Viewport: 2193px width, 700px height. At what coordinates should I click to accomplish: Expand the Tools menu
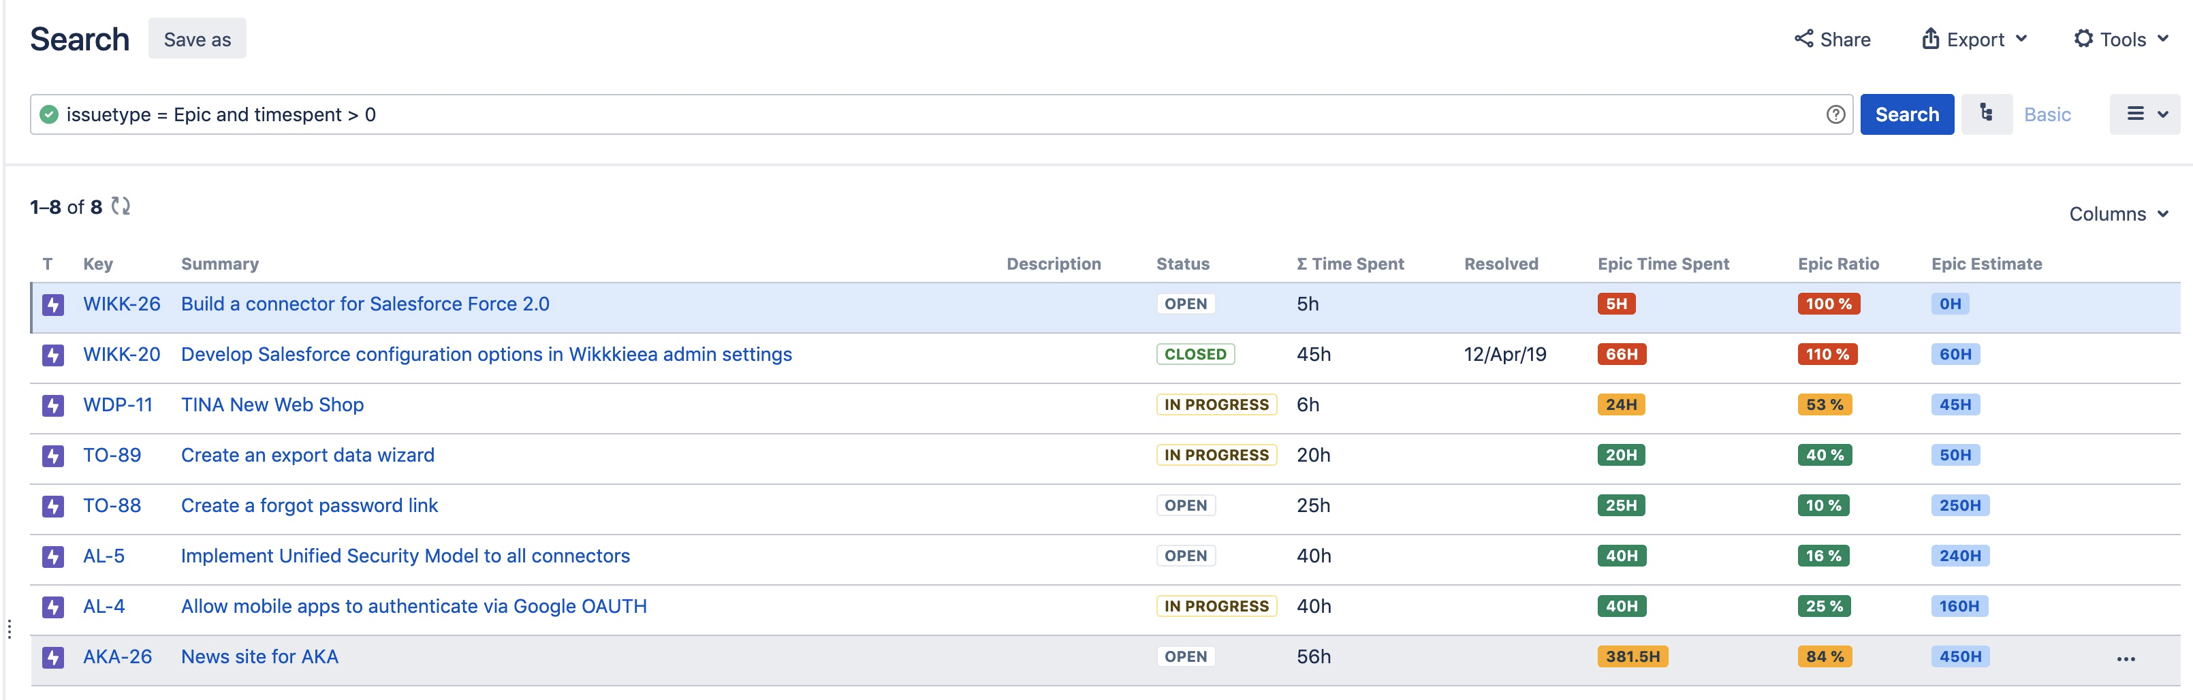pos(2121,39)
